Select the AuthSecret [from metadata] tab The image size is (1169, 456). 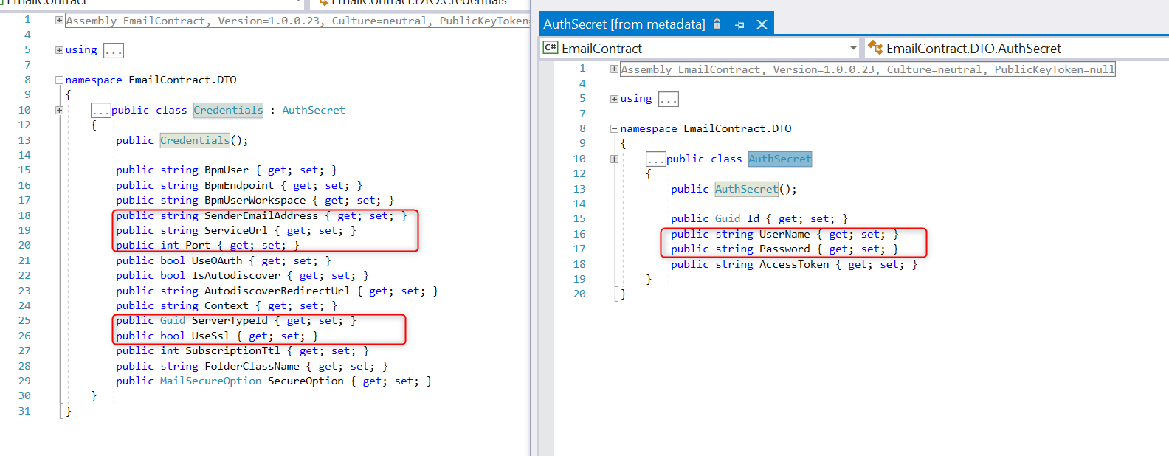point(624,24)
